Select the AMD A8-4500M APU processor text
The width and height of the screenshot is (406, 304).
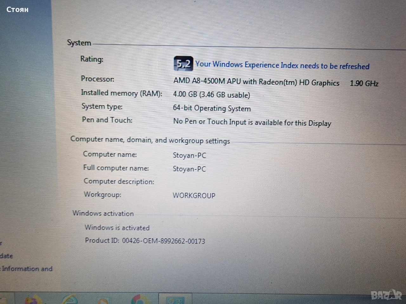coord(256,82)
